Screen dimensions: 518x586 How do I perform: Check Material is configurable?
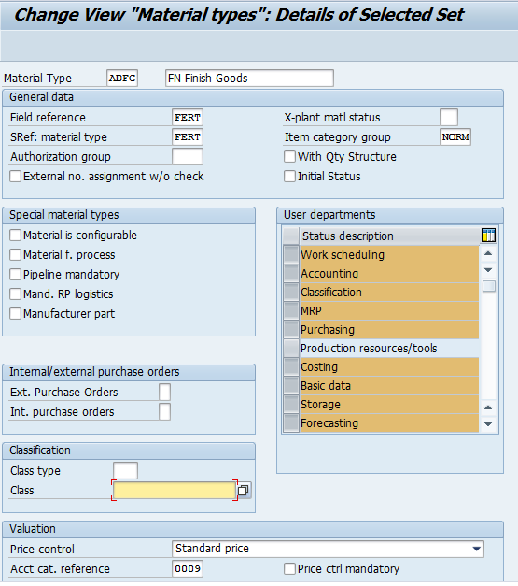16,236
